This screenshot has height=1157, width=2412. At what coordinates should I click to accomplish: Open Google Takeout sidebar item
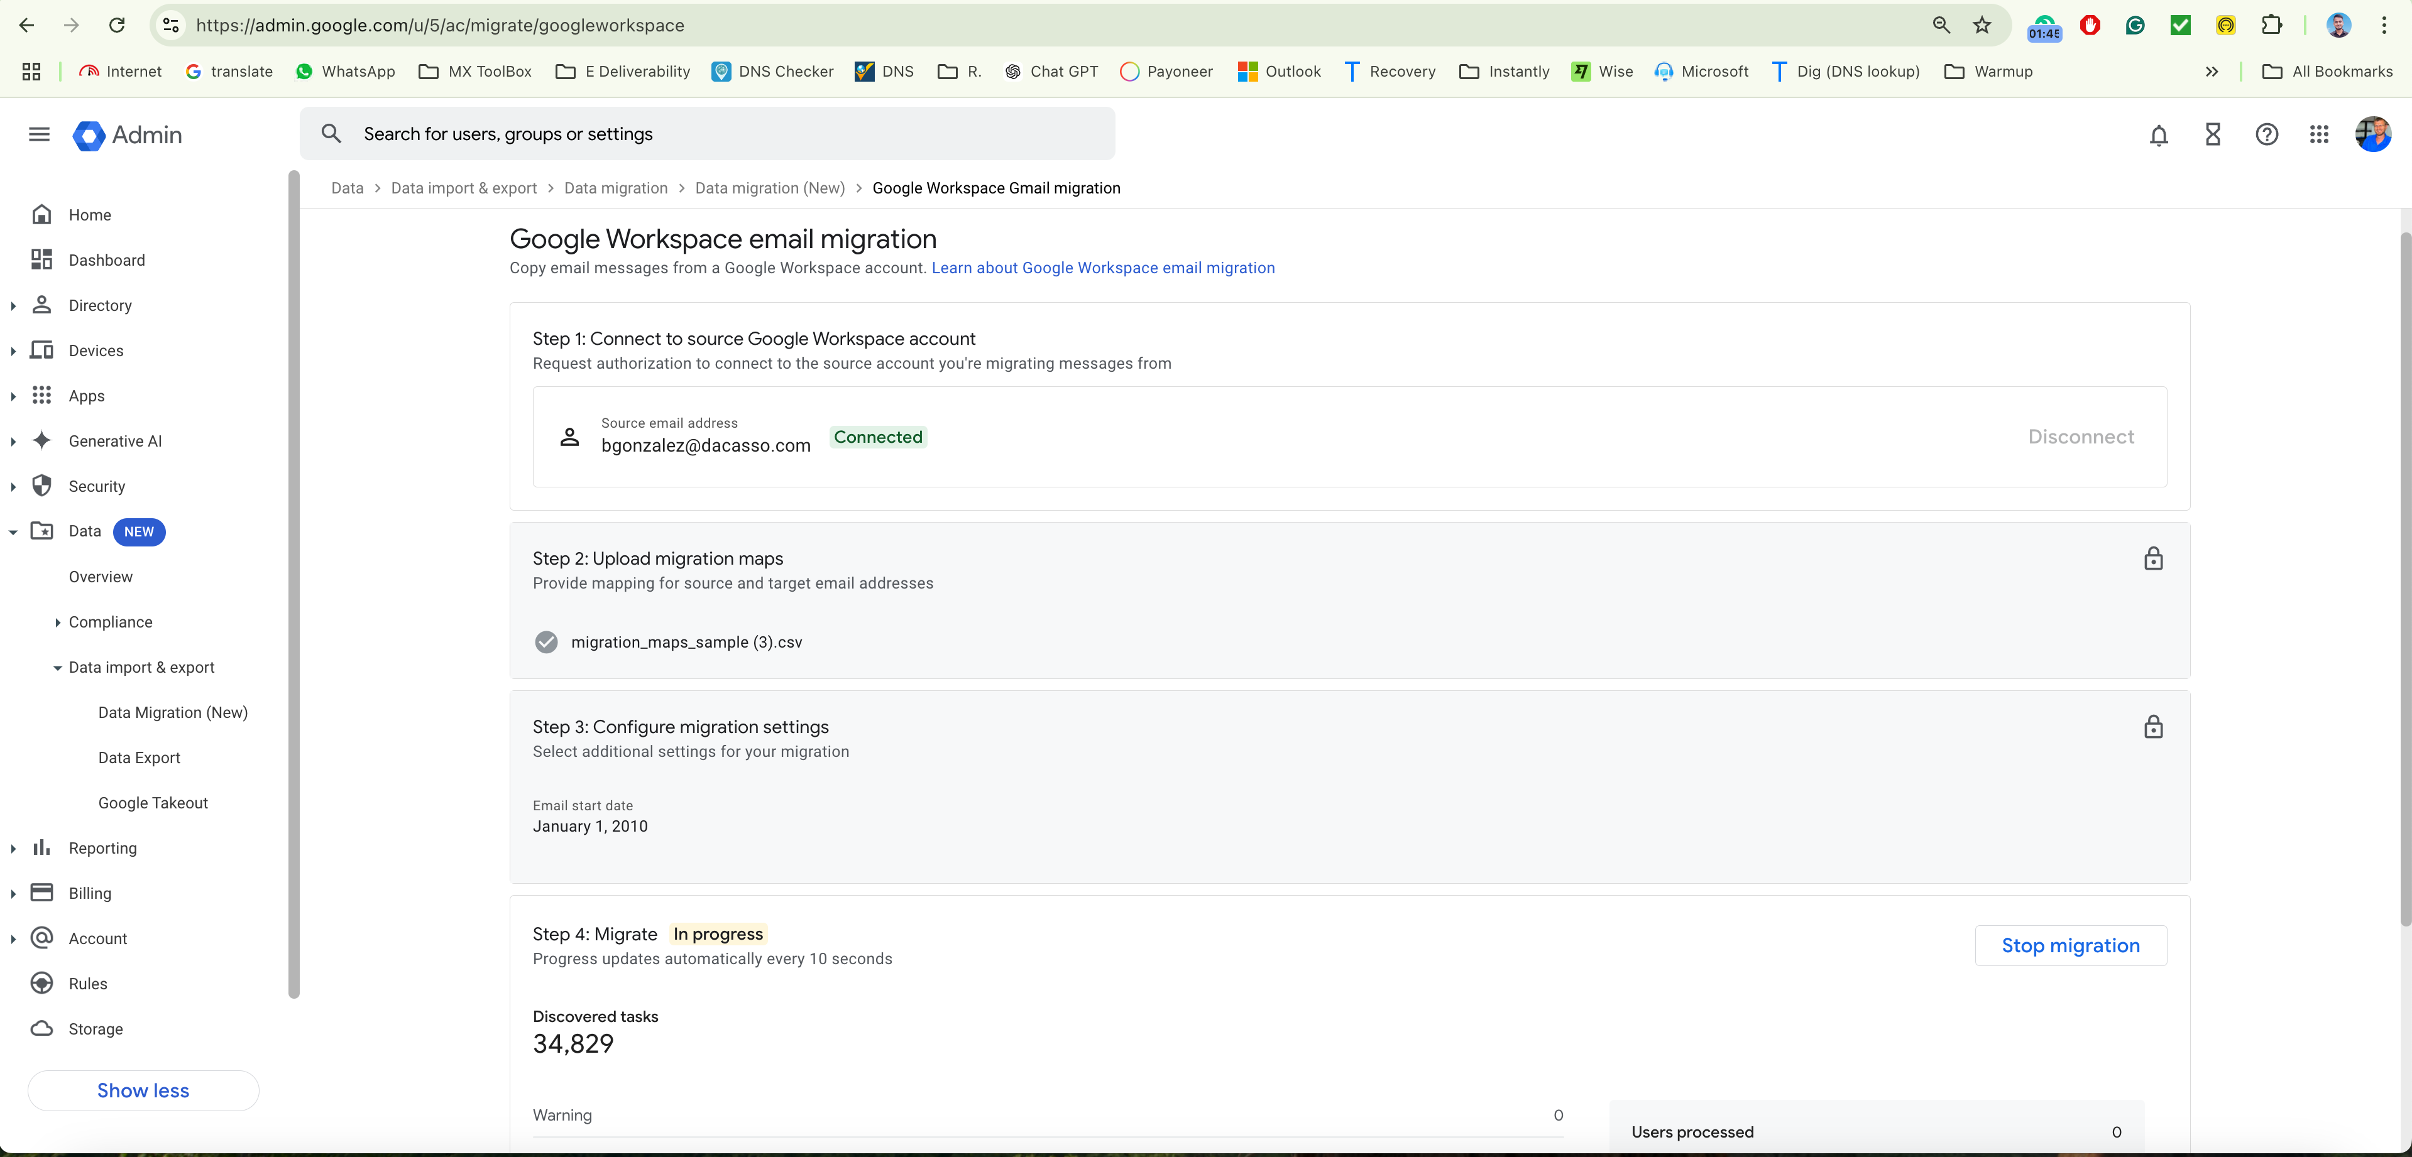[153, 803]
